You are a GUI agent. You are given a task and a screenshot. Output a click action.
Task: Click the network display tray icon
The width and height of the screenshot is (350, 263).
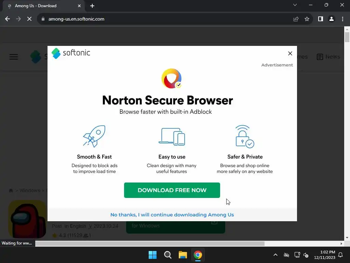(297, 255)
